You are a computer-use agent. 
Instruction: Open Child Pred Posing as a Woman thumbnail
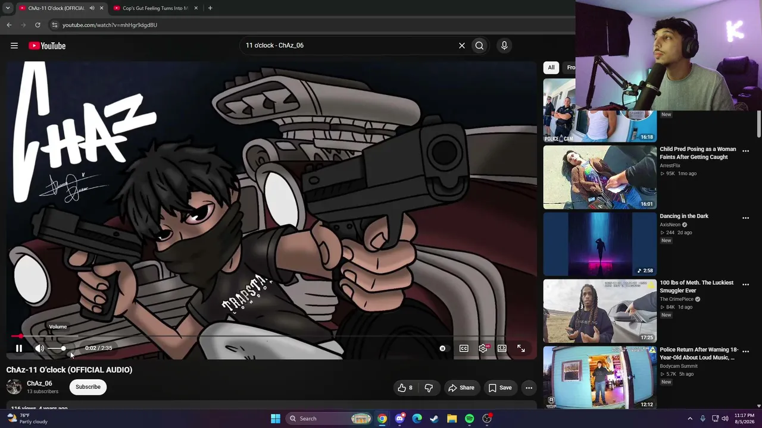tap(599, 177)
